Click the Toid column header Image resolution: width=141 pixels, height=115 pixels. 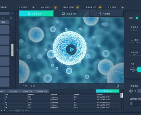[x=6, y=94]
